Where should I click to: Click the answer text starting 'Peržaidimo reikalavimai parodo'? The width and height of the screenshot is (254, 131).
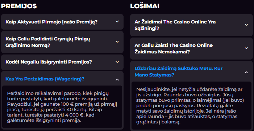coord(62,107)
